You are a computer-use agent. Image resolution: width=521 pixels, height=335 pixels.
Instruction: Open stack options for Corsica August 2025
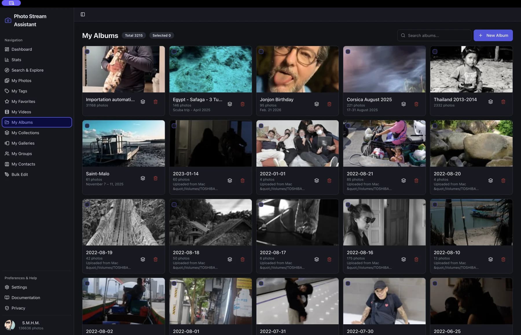(x=403, y=104)
